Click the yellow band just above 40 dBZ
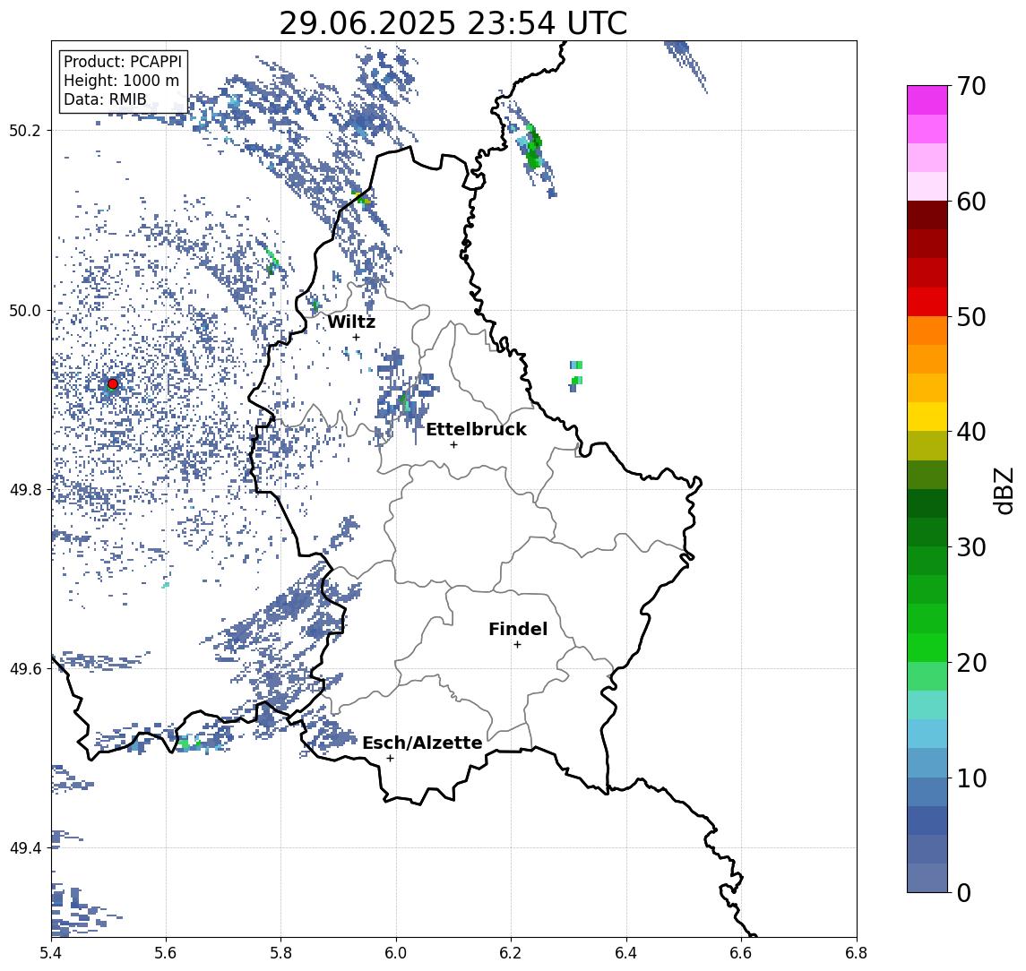Viewport: 1026px width, 971px height. (927, 417)
